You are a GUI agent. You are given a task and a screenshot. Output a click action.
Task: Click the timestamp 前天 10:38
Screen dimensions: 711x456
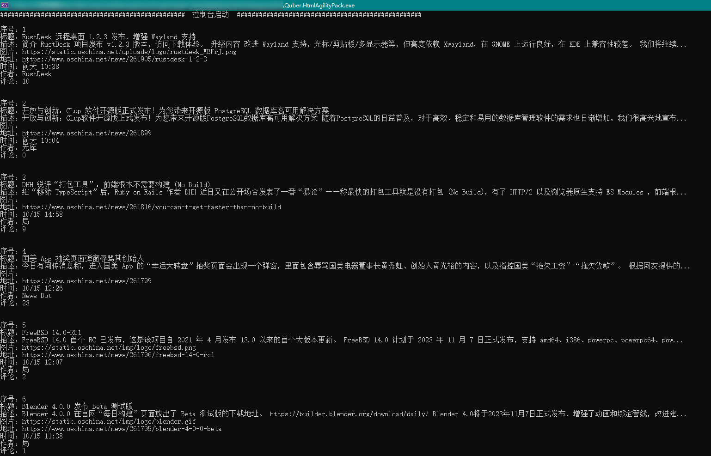tap(41, 67)
